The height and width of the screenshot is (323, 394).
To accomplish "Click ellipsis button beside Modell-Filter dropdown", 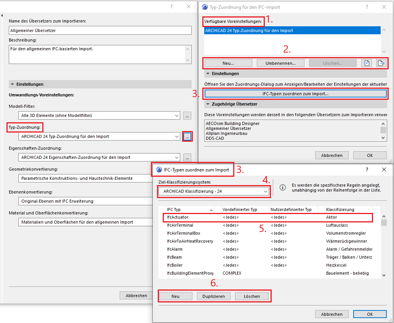I will pyautogui.click(x=187, y=115).
